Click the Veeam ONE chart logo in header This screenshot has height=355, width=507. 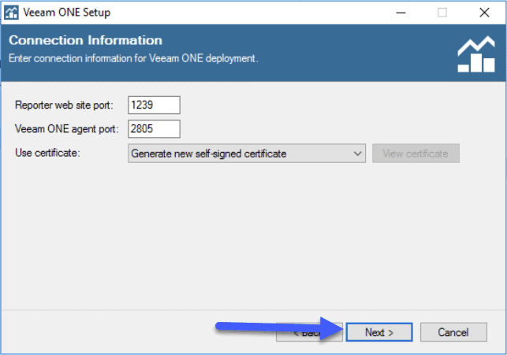pyautogui.click(x=476, y=54)
